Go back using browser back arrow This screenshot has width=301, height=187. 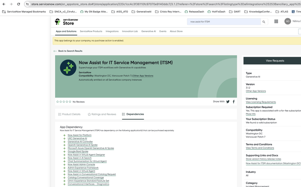[4, 4]
